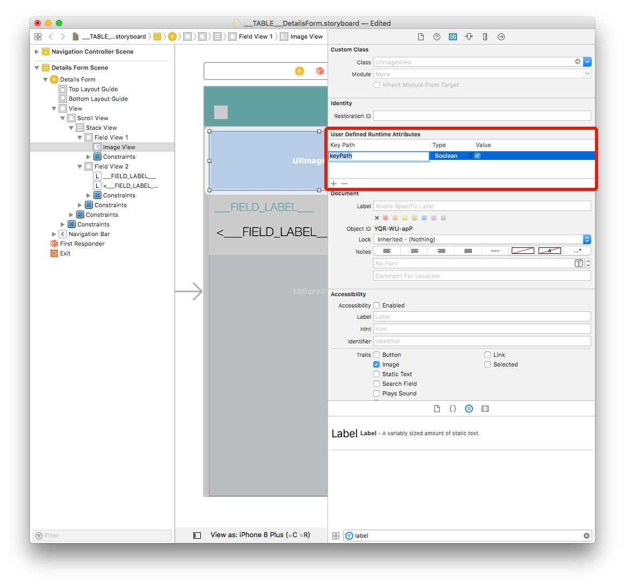Uncheck the Image trait

[x=376, y=364]
